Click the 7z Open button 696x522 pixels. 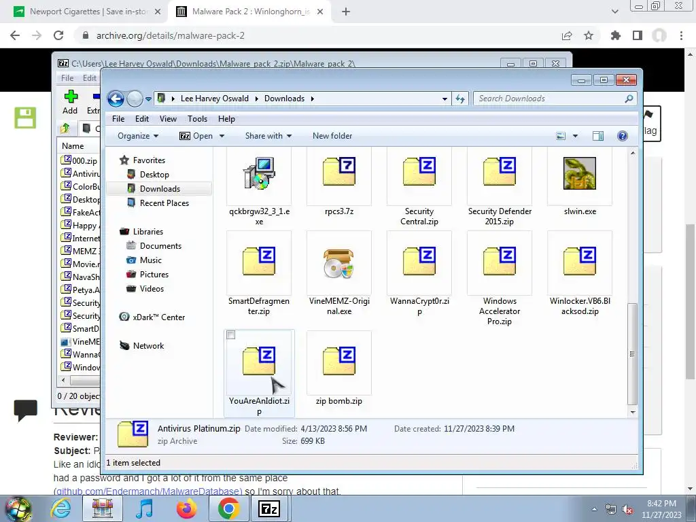(196, 136)
